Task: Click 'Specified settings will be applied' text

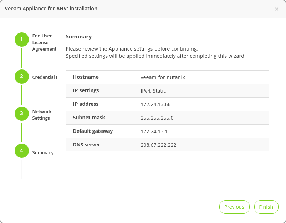Action: point(155,56)
